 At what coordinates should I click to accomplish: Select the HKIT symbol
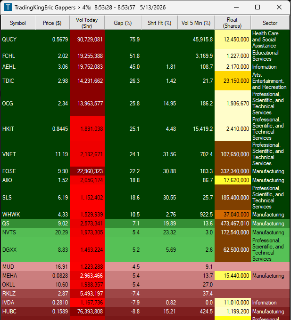point(8,129)
